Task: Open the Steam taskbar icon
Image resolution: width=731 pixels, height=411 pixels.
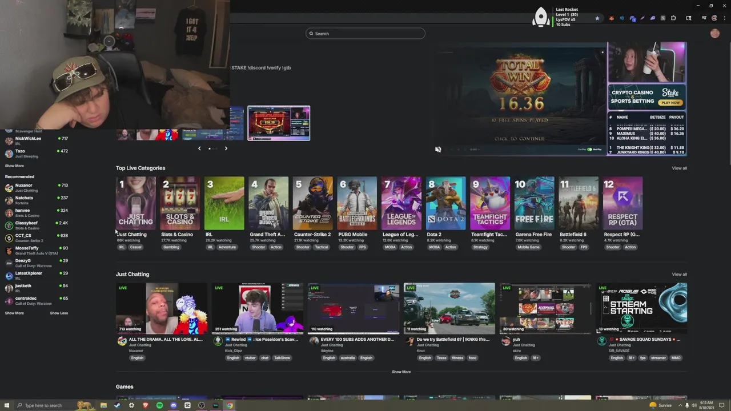Action: coord(117,405)
